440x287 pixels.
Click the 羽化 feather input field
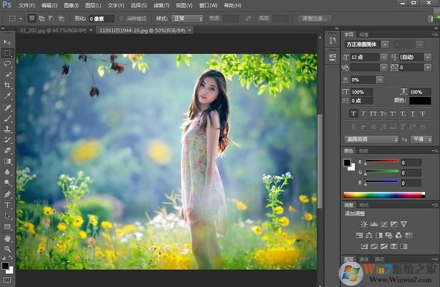tap(102, 19)
